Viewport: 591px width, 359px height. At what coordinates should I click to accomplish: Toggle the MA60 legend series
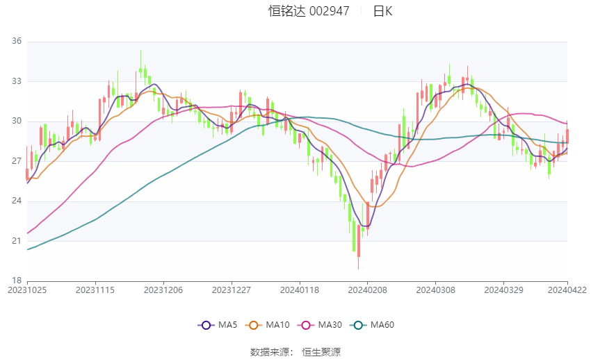[372, 325]
